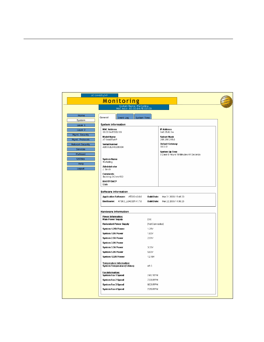Viewport: 264px width, 342px height.
Task: Click the Subnet Mask value 255.255.255.0
Action: pyautogui.click(x=167, y=140)
